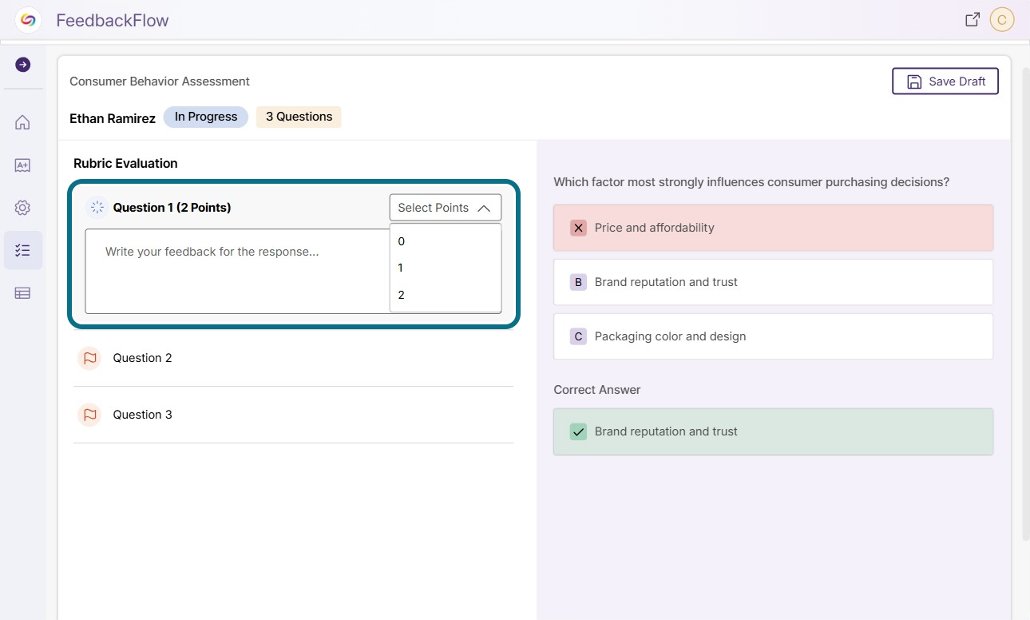Open the Home icon in sidebar
Screen dimensions: 1030x620
(x=22, y=122)
